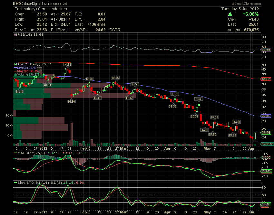Click the Bid 24.51 value
Viewport: 274px width, 215px height.
pyautogui.click(x=66, y=24)
